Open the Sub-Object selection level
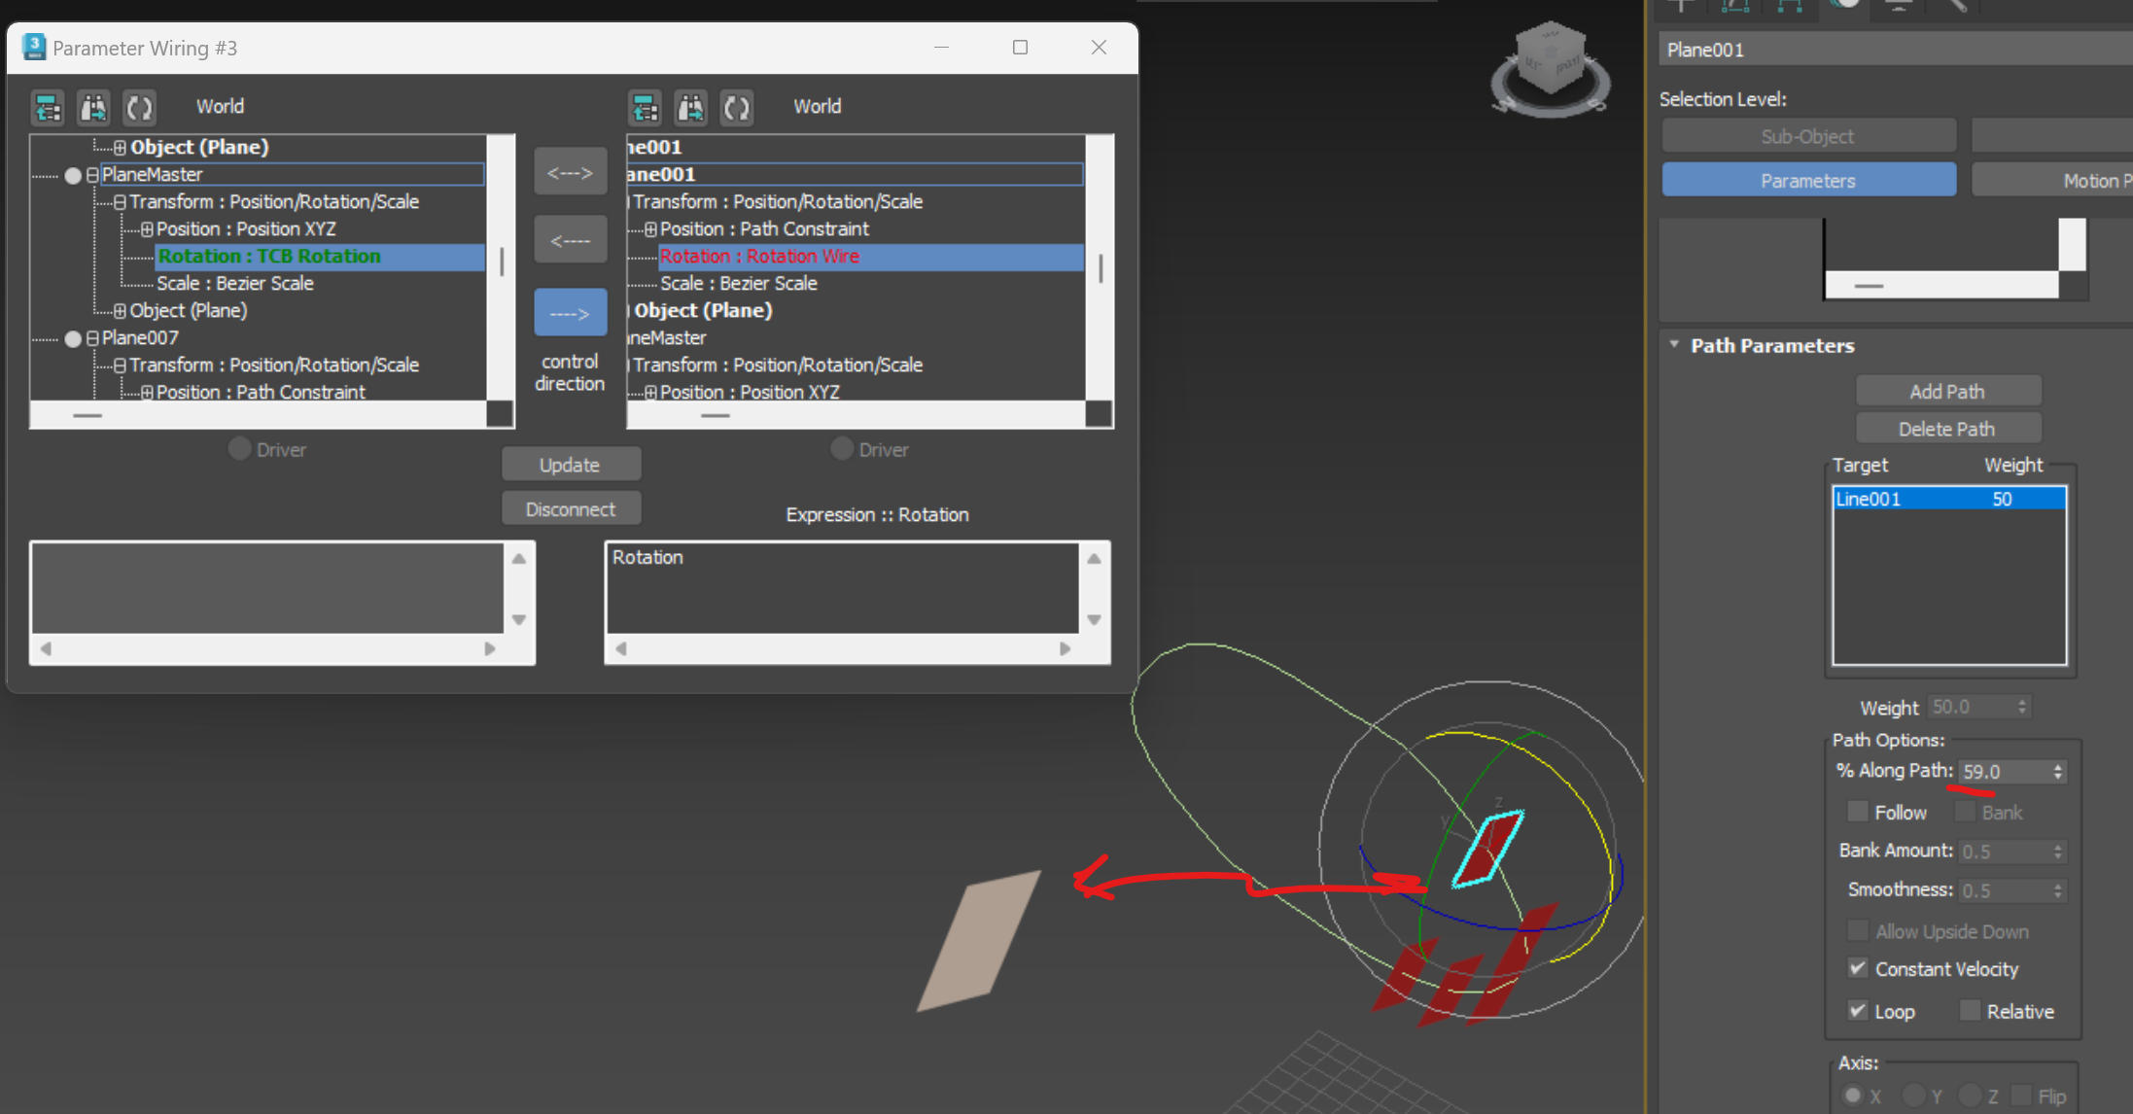Image resolution: width=2133 pixels, height=1114 pixels. click(x=1808, y=136)
